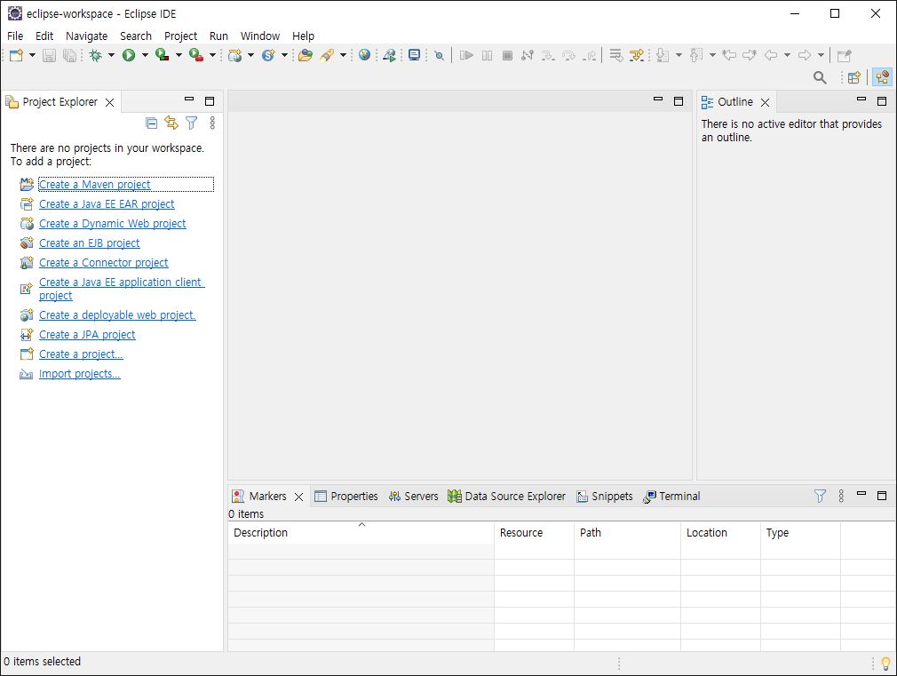
Task: Click the Save toolbar icon
Action: click(49, 56)
